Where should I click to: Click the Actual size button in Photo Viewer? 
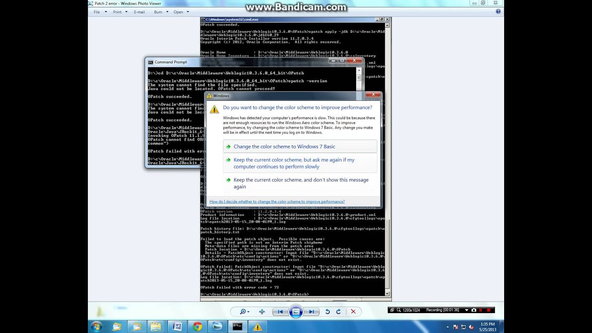262,312
